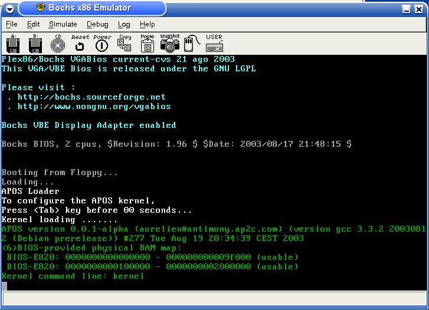Click the Bochs cube icon in title bar
Screen dimensions: 429x310
(x=41, y=8)
